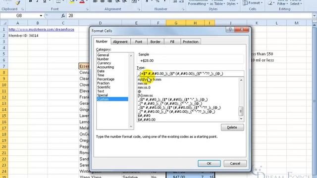The image size is (317, 178).
Task: Open the Format menu in Cells group
Action: pos(253,3)
